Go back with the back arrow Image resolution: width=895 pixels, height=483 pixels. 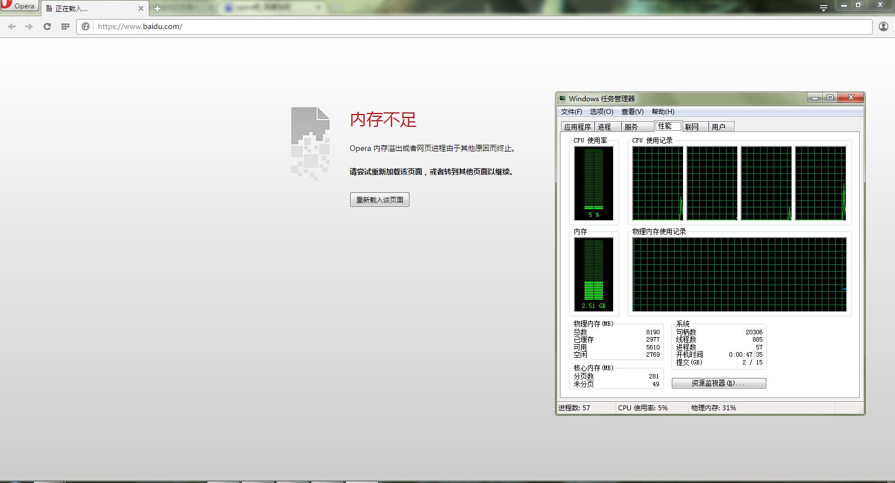[12, 26]
